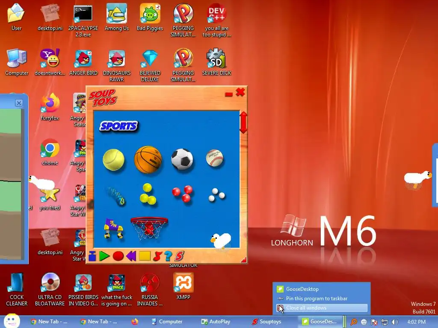Open the Computer desktop icon
438x328 pixels.
[x=17, y=62]
